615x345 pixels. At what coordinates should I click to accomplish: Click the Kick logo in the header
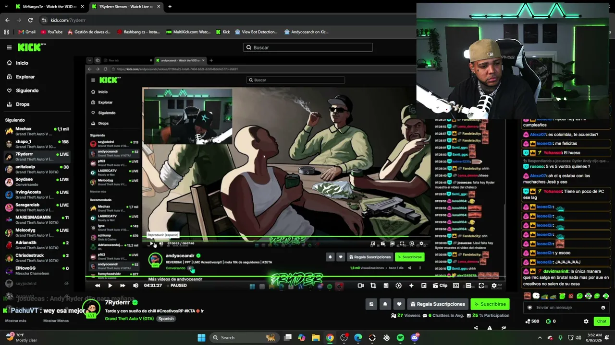pos(32,47)
